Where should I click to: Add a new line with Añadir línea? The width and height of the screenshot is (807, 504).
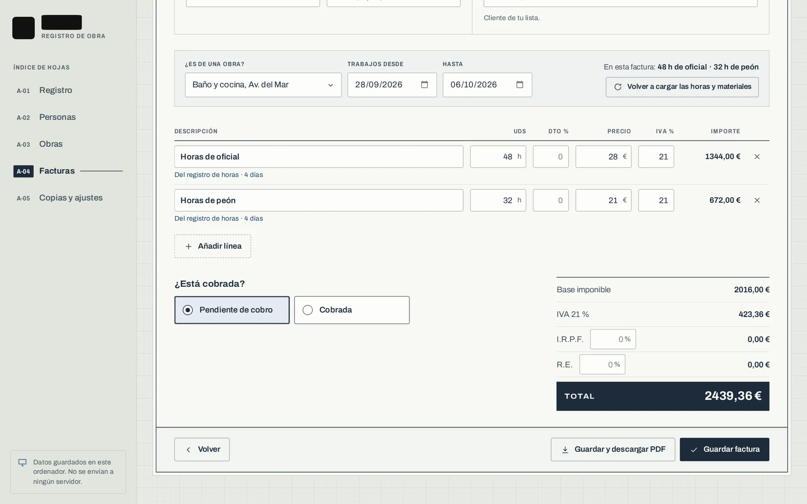[x=213, y=246]
